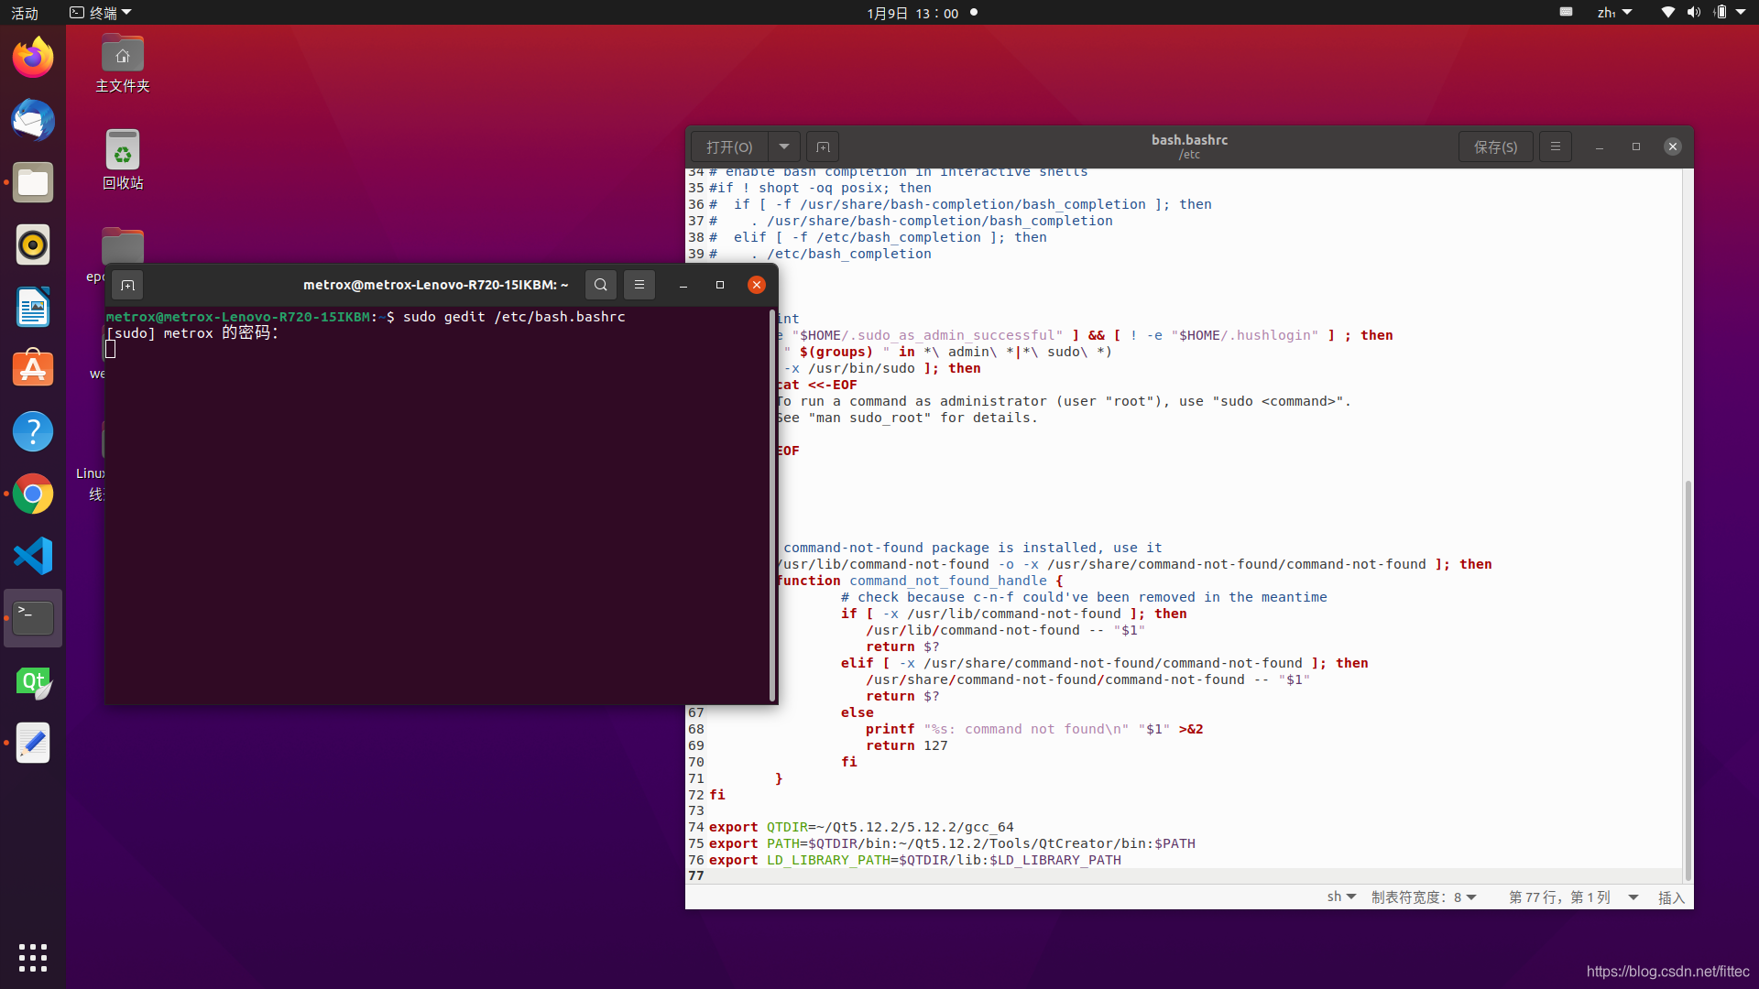Open clock and calendar in top bar
The image size is (1759, 989).
(x=912, y=13)
